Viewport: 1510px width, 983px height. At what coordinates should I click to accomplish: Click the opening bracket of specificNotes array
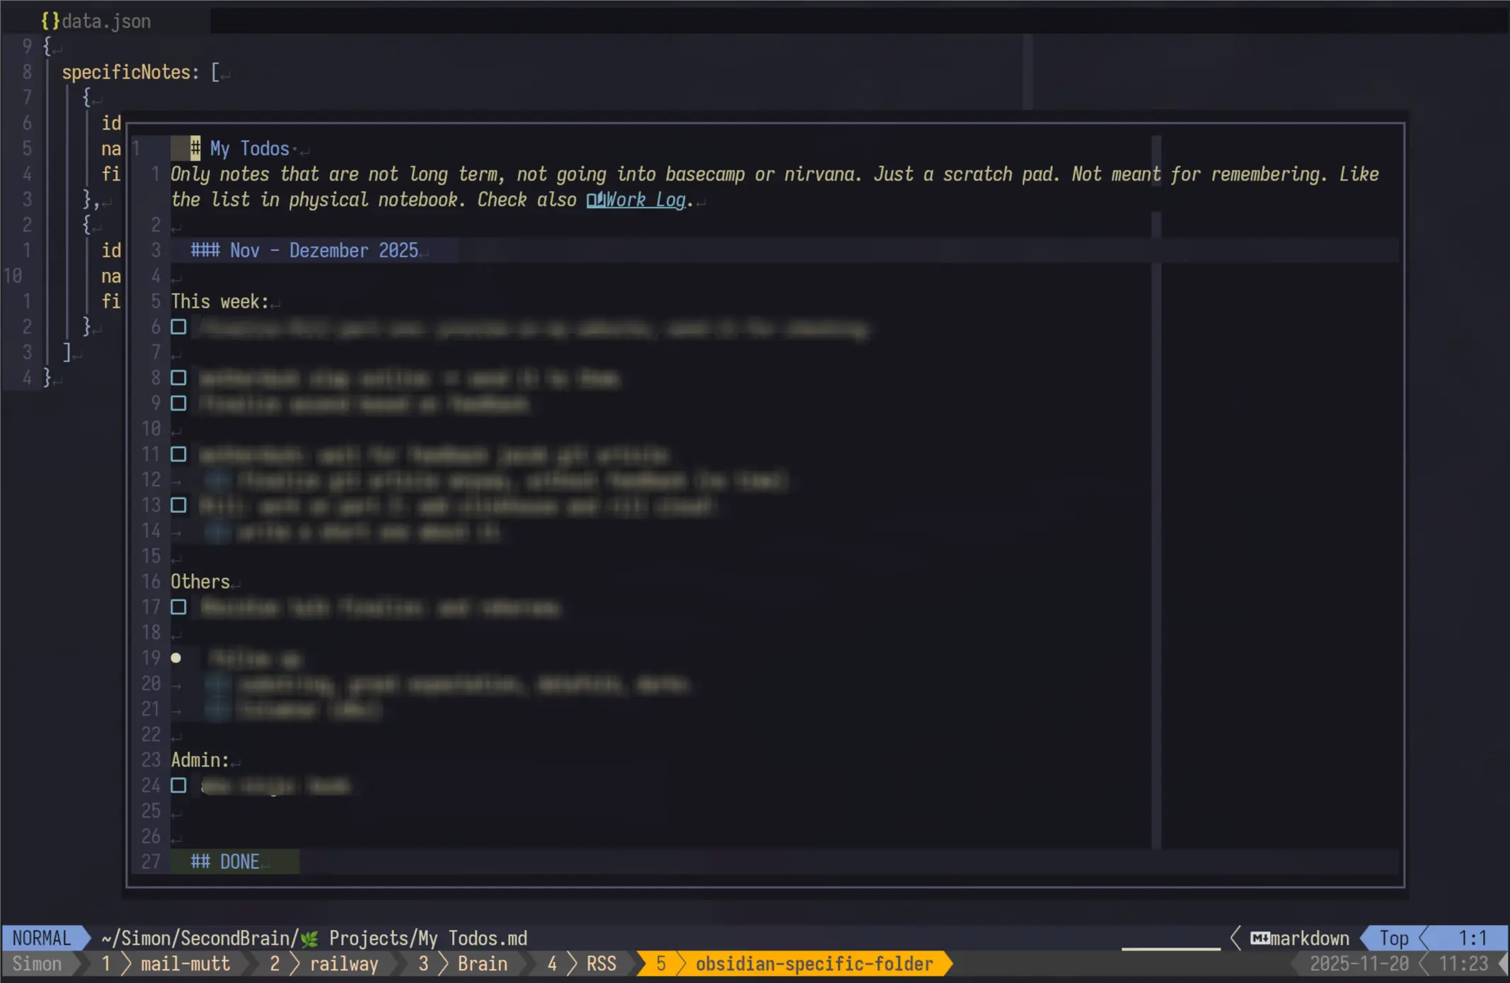tap(215, 72)
